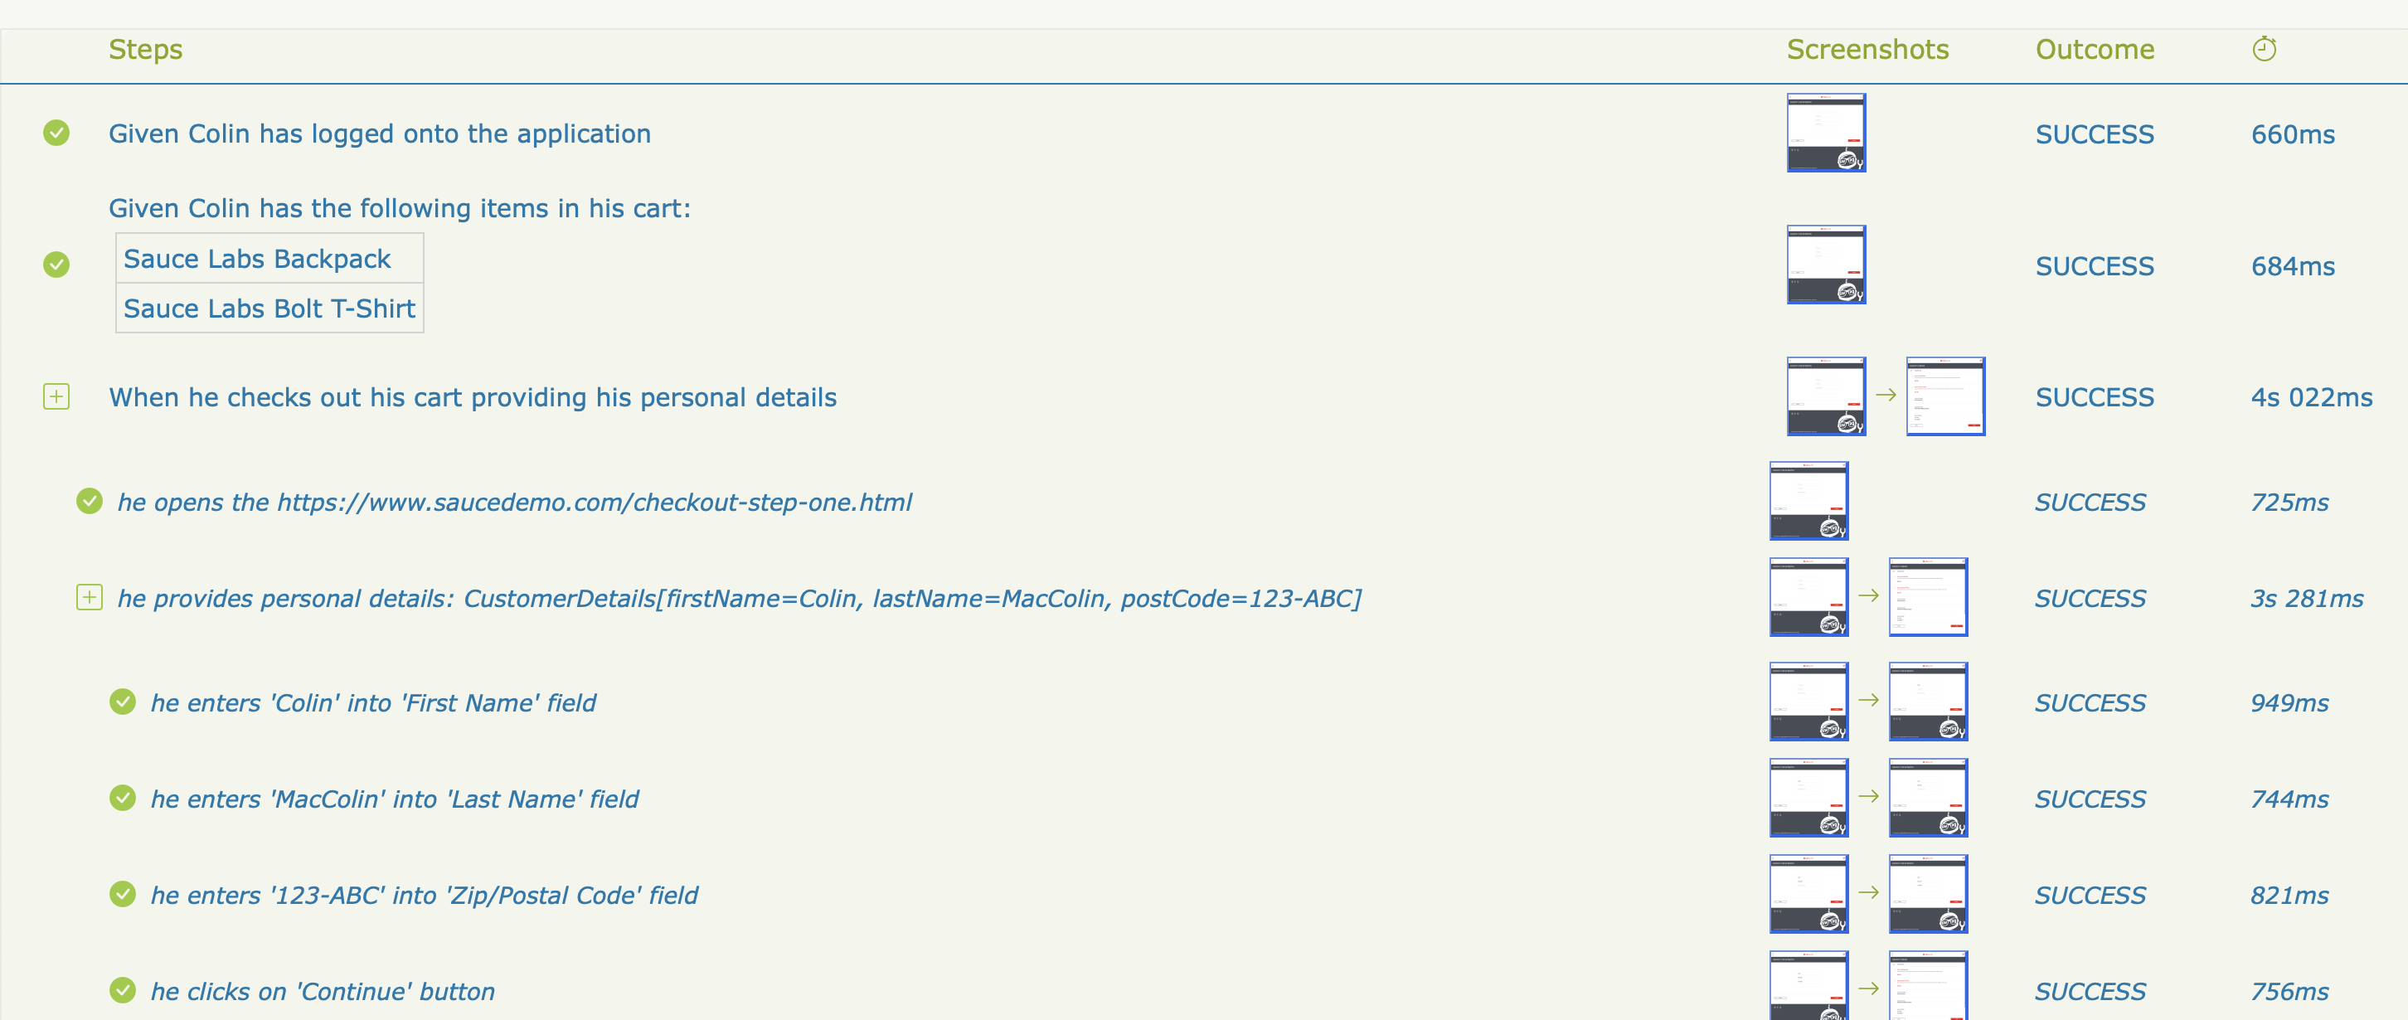
Task: Open first screenshot of 'enters Colin' step
Action: (x=1808, y=702)
